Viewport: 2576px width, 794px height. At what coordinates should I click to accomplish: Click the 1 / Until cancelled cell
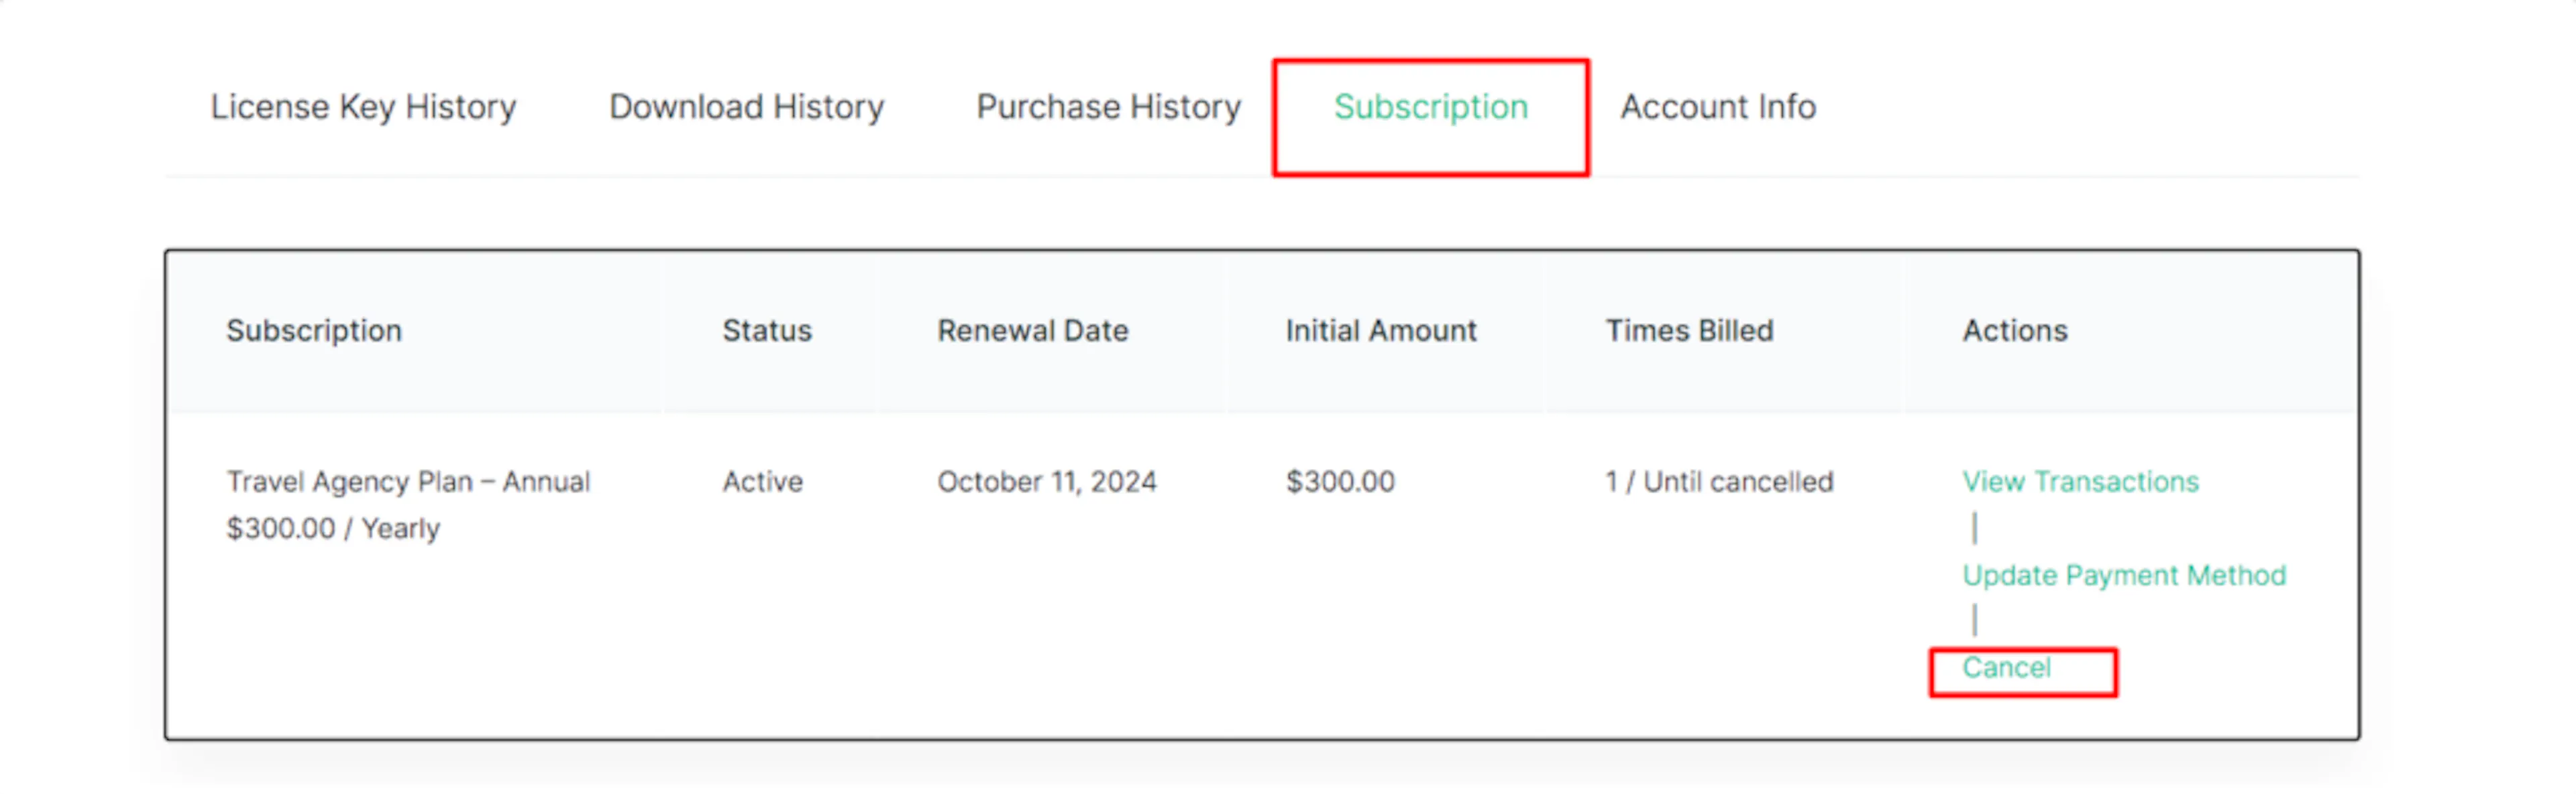pyautogui.click(x=1719, y=481)
